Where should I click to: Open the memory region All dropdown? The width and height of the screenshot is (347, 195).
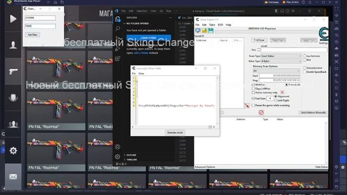(276, 71)
